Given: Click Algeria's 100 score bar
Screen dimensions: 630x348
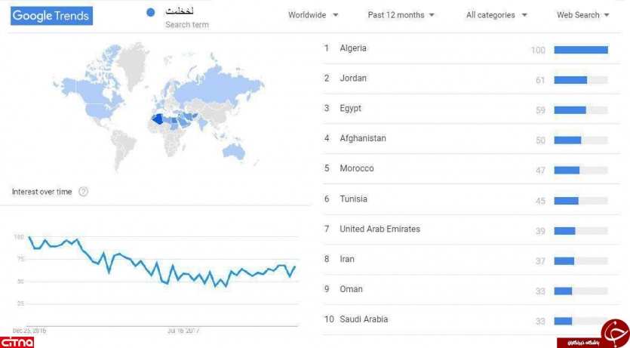Looking at the screenshot, I should pyautogui.click(x=581, y=50).
